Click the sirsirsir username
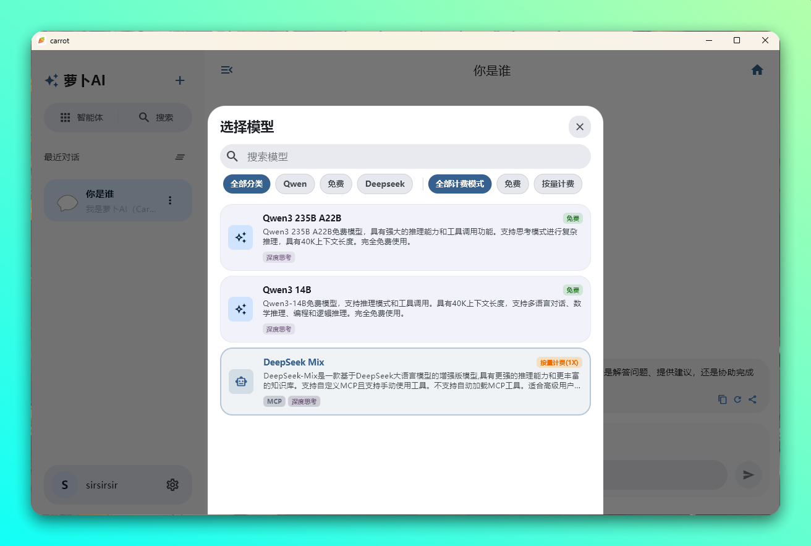811x546 pixels. coord(101,485)
